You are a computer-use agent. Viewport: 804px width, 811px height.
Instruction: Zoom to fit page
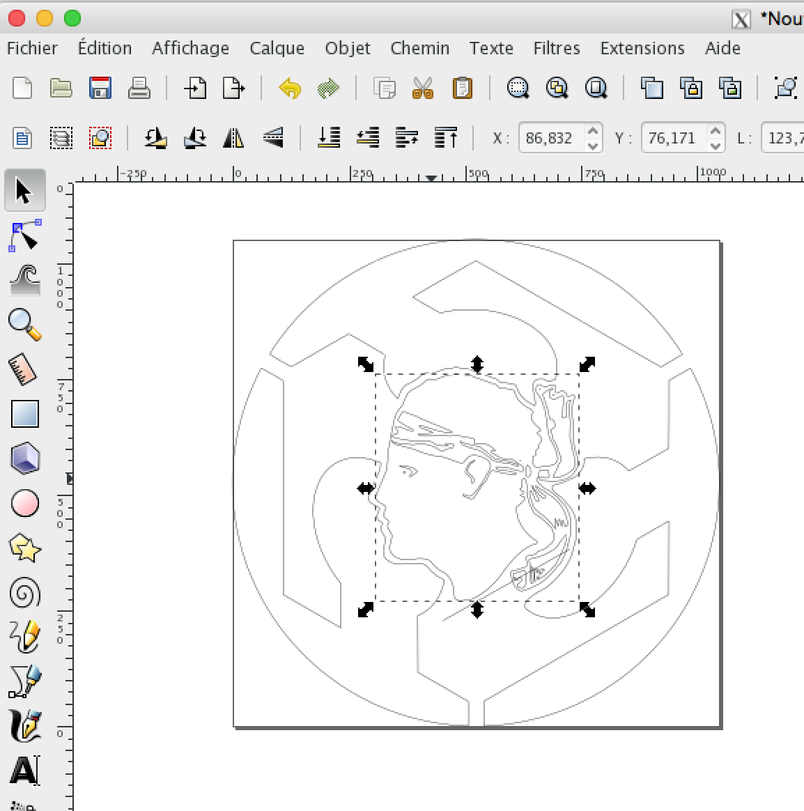[x=596, y=88]
